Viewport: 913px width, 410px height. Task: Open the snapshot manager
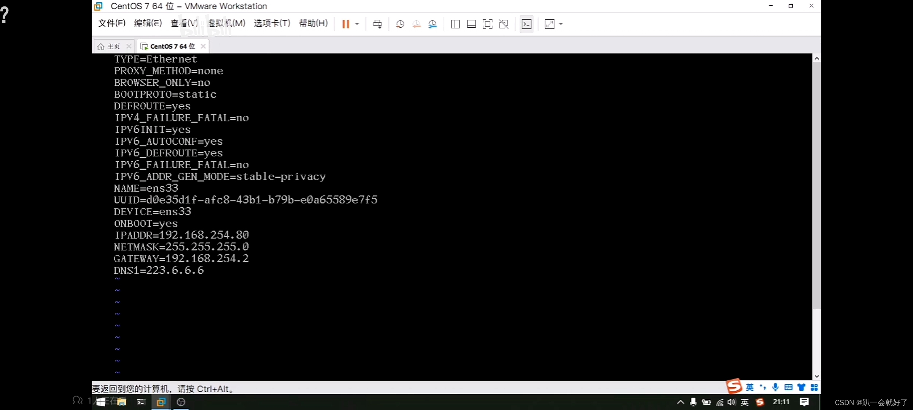(x=433, y=24)
